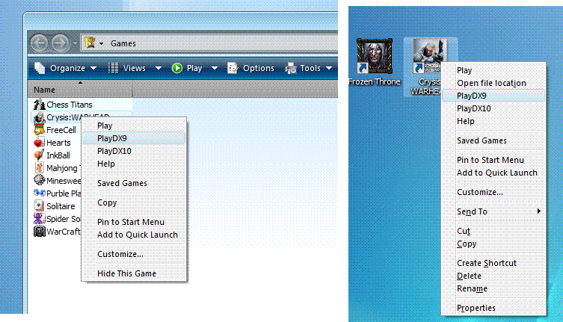Sort list by the Name column header
Viewport: 563px width, 322px height.
(80, 90)
